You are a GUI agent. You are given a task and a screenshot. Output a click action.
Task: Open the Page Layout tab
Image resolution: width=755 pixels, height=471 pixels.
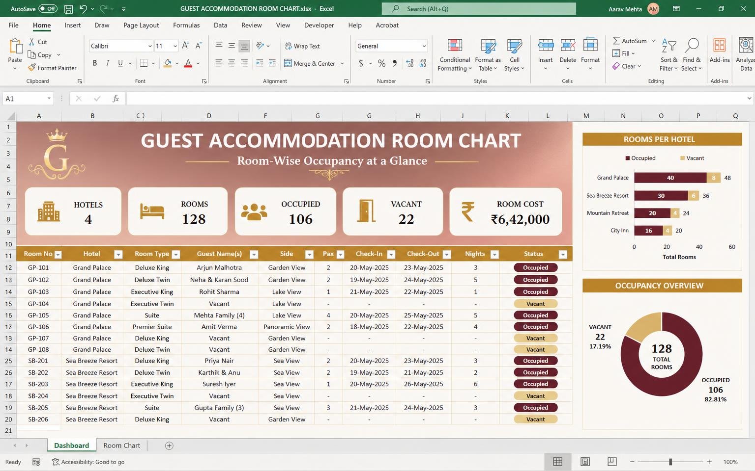click(141, 25)
